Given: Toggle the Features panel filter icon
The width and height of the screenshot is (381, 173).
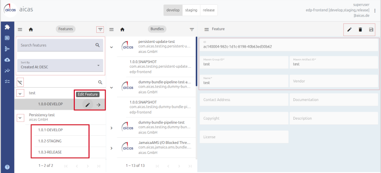Looking at the screenshot, I should pyautogui.click(x=100, y=30).
